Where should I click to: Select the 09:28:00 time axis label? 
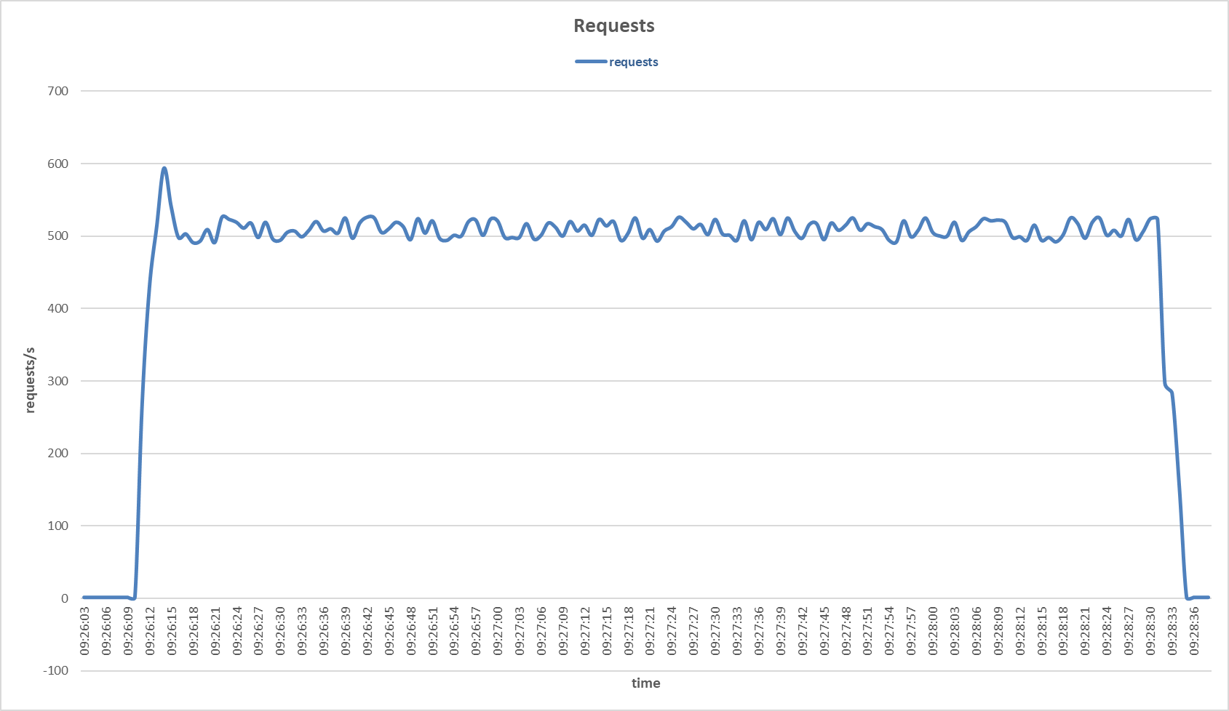934,631
